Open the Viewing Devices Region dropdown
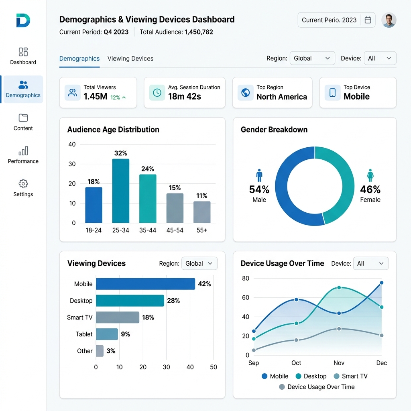The width and height of the screenshot is (411, 411). [x=199, y=263]
